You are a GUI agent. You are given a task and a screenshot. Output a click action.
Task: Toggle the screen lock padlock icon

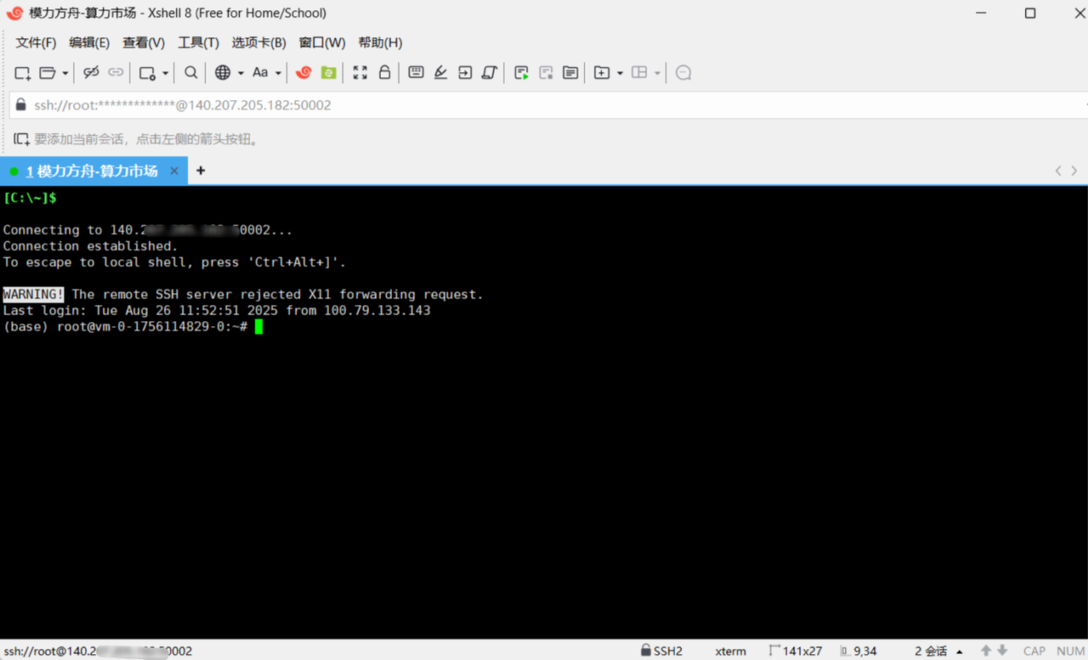pyautogui.click(x=384, y=73)
